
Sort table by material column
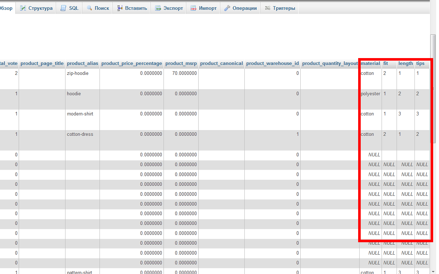[370, 64]
